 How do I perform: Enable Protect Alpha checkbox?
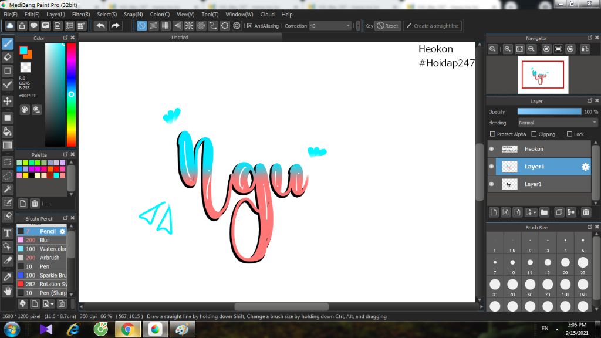[x=492, y=134]
